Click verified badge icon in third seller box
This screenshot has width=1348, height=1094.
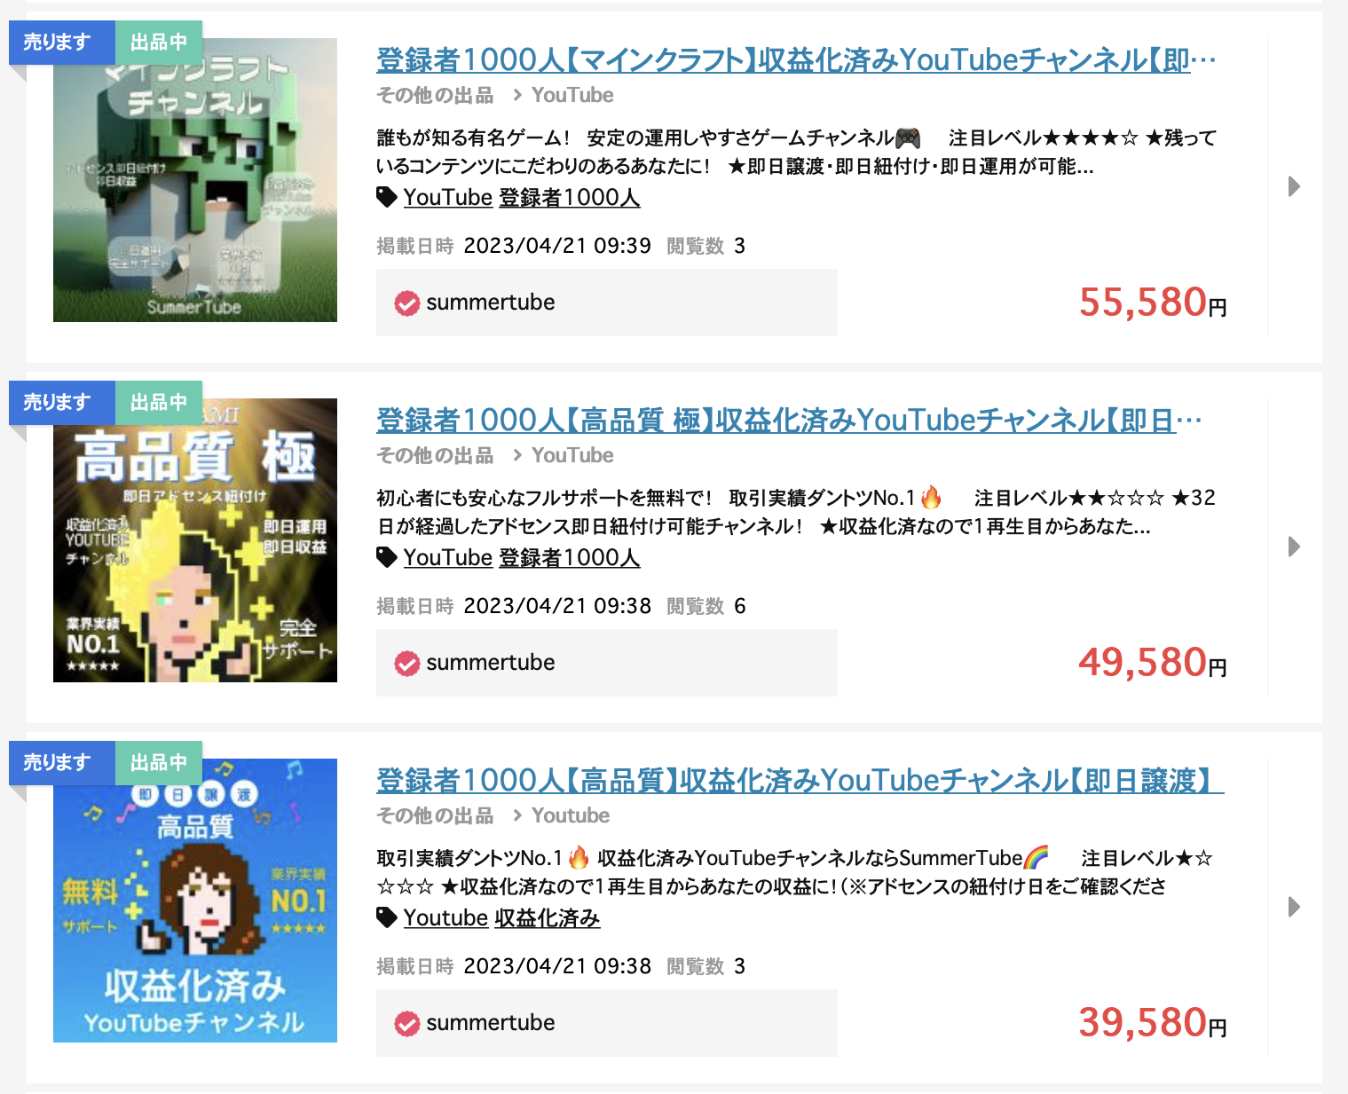click(x=407, y=1024)
